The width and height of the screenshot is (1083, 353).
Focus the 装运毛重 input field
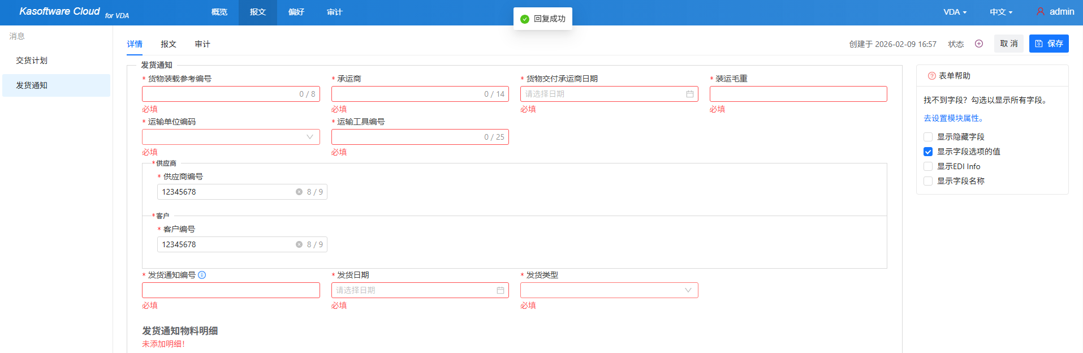tap(798, 94)
